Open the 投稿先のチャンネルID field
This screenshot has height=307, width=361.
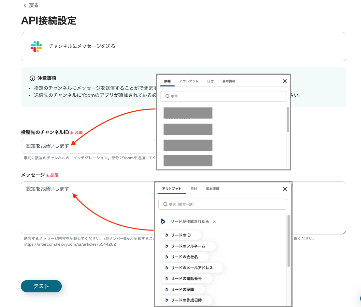[89, 146]
